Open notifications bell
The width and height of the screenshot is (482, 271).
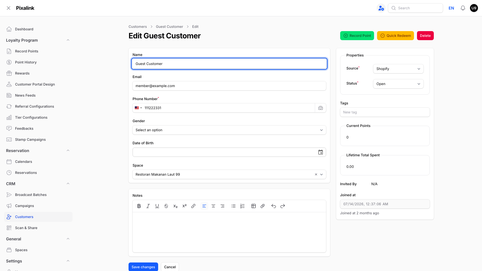[x=463, y=8]
